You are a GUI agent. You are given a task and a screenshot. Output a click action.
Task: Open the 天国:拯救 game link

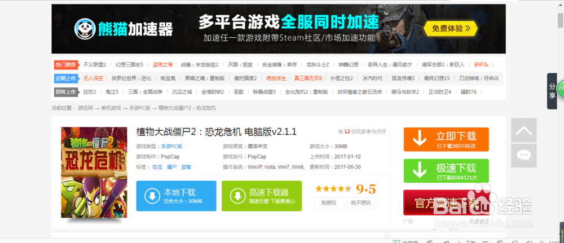click(x=240, y=65)
